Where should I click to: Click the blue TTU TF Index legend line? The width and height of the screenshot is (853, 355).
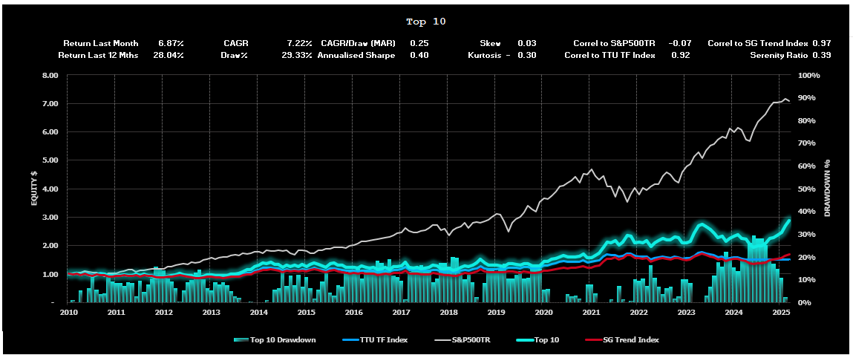(350, 340)
